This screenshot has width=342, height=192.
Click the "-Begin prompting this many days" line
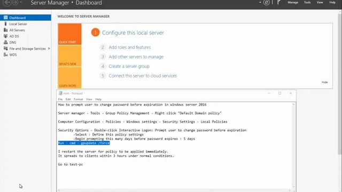coord(134,139)
